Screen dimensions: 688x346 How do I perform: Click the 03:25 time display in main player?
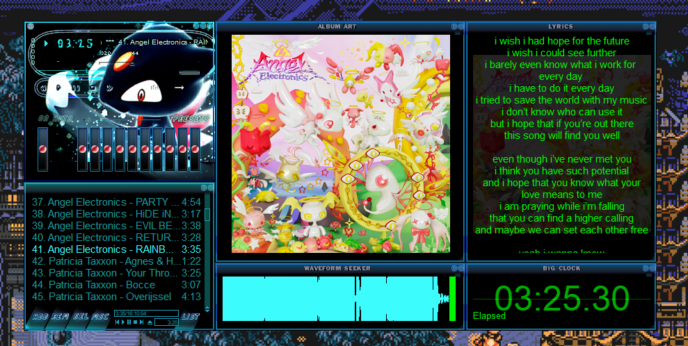coord(75,43)
